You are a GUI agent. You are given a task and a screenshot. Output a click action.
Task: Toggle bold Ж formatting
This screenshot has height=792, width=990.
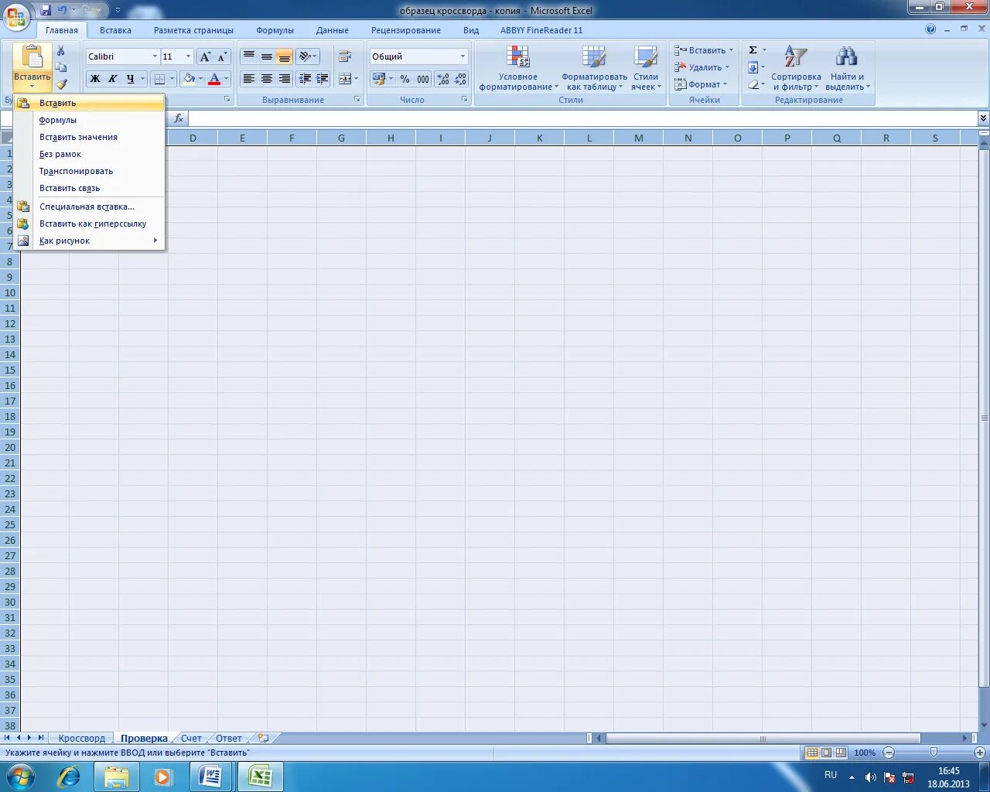pos(94,79)
